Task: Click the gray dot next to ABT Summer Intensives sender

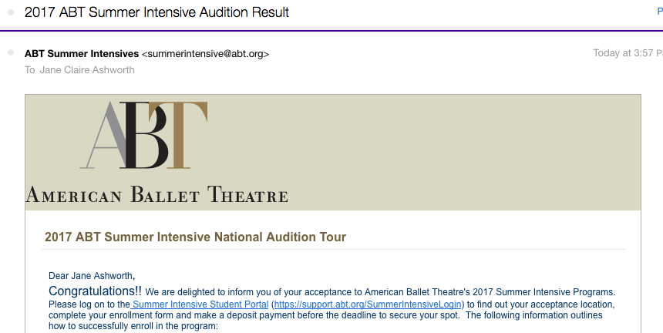Action: 11,52
